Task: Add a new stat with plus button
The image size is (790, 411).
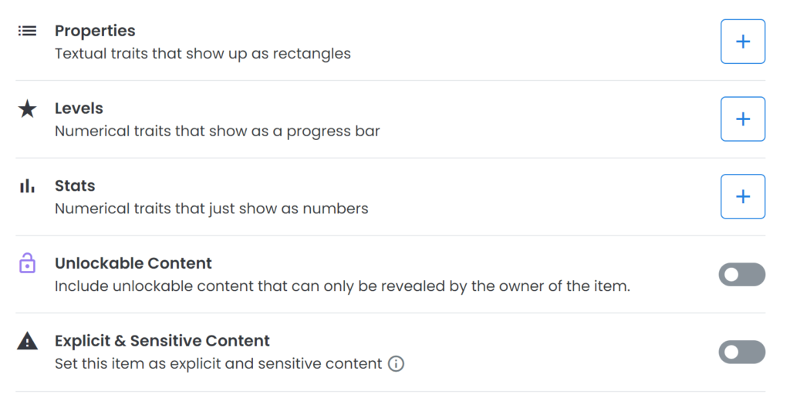Action: click(x=743, y=196)
